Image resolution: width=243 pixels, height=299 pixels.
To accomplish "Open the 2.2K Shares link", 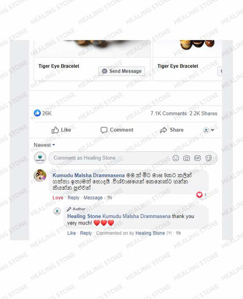I will click(x=203, y=114).
